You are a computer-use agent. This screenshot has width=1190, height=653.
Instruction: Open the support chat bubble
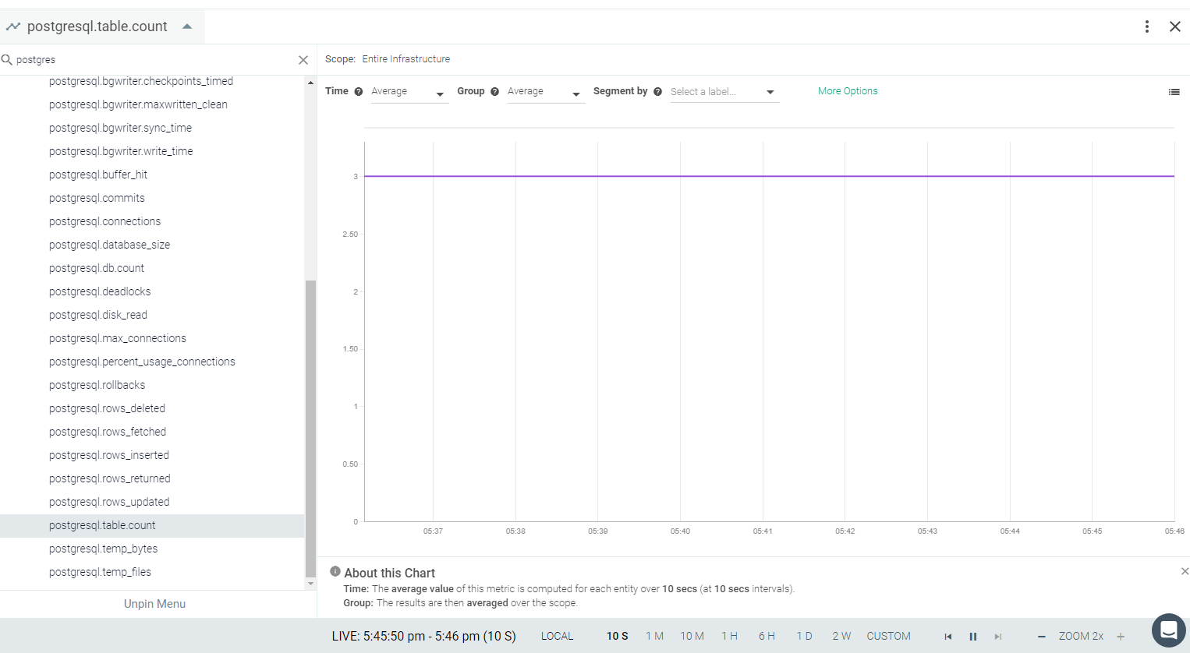tap(1168, 630)
